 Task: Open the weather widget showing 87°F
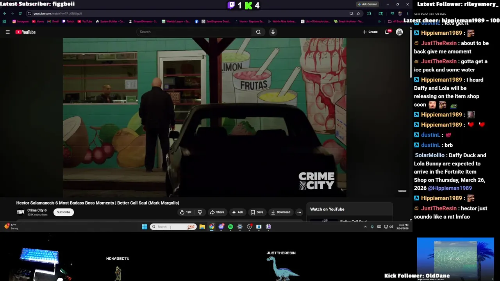(12, 227)
